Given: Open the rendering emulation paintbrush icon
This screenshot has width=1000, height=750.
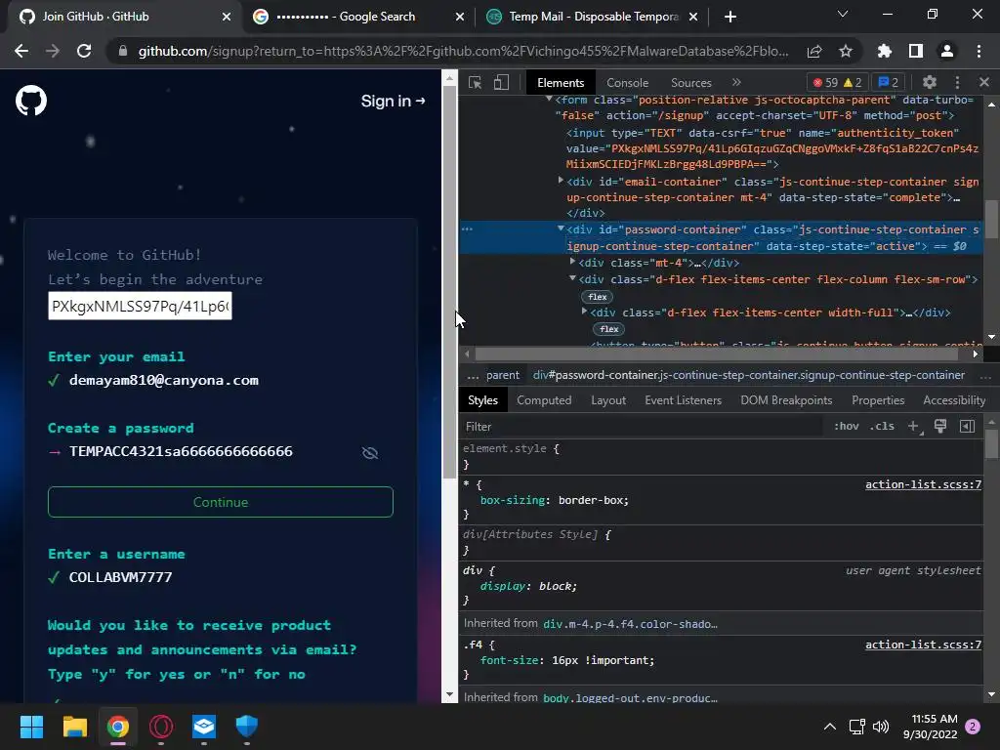Looking at the screenshot, I should click(x=940, y=427).
